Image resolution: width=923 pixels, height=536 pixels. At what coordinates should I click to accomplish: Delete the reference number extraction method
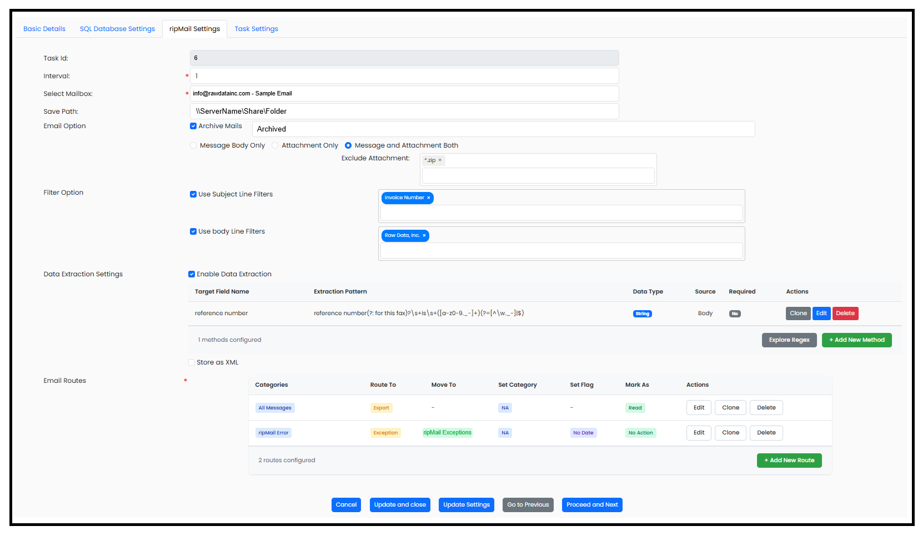pyautogui.click(x=845, y=313)
